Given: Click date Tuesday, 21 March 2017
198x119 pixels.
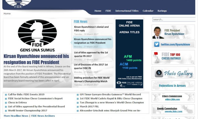Looking at the screenshot, I should (x=86, y=85).
